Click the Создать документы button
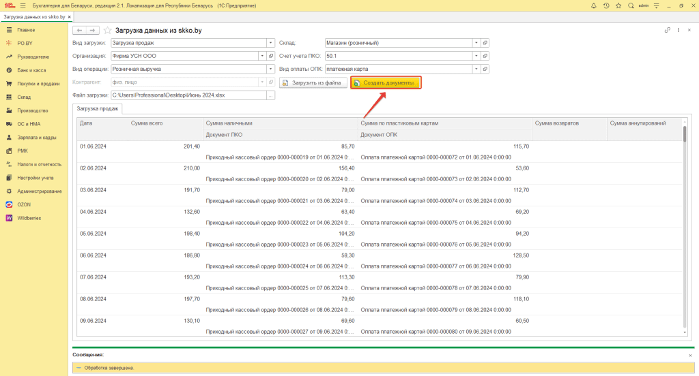Viewport: 699px width, 376px height. pyautogui.click(x=386, y=82)
